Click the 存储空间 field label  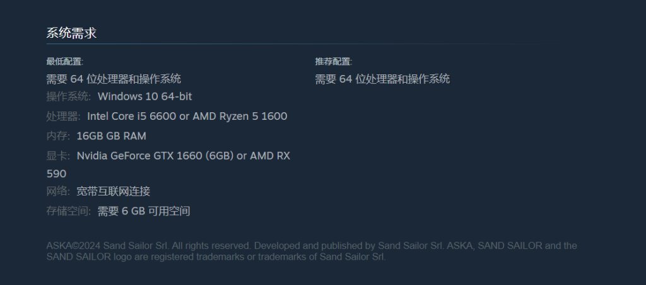coord(69,211)
